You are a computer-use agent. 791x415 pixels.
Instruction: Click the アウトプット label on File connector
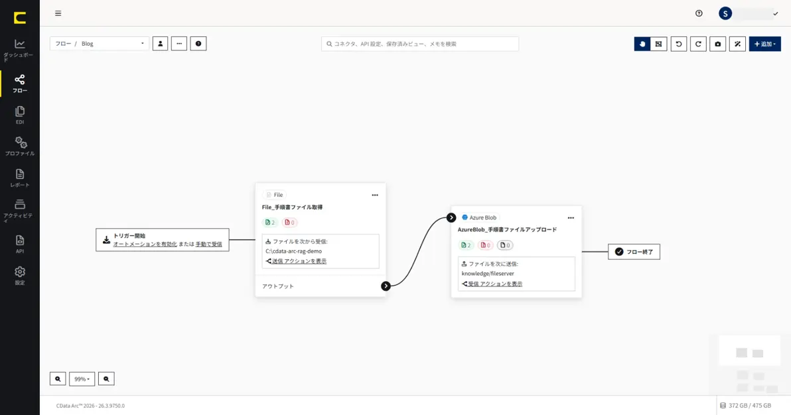pos(277,286)
